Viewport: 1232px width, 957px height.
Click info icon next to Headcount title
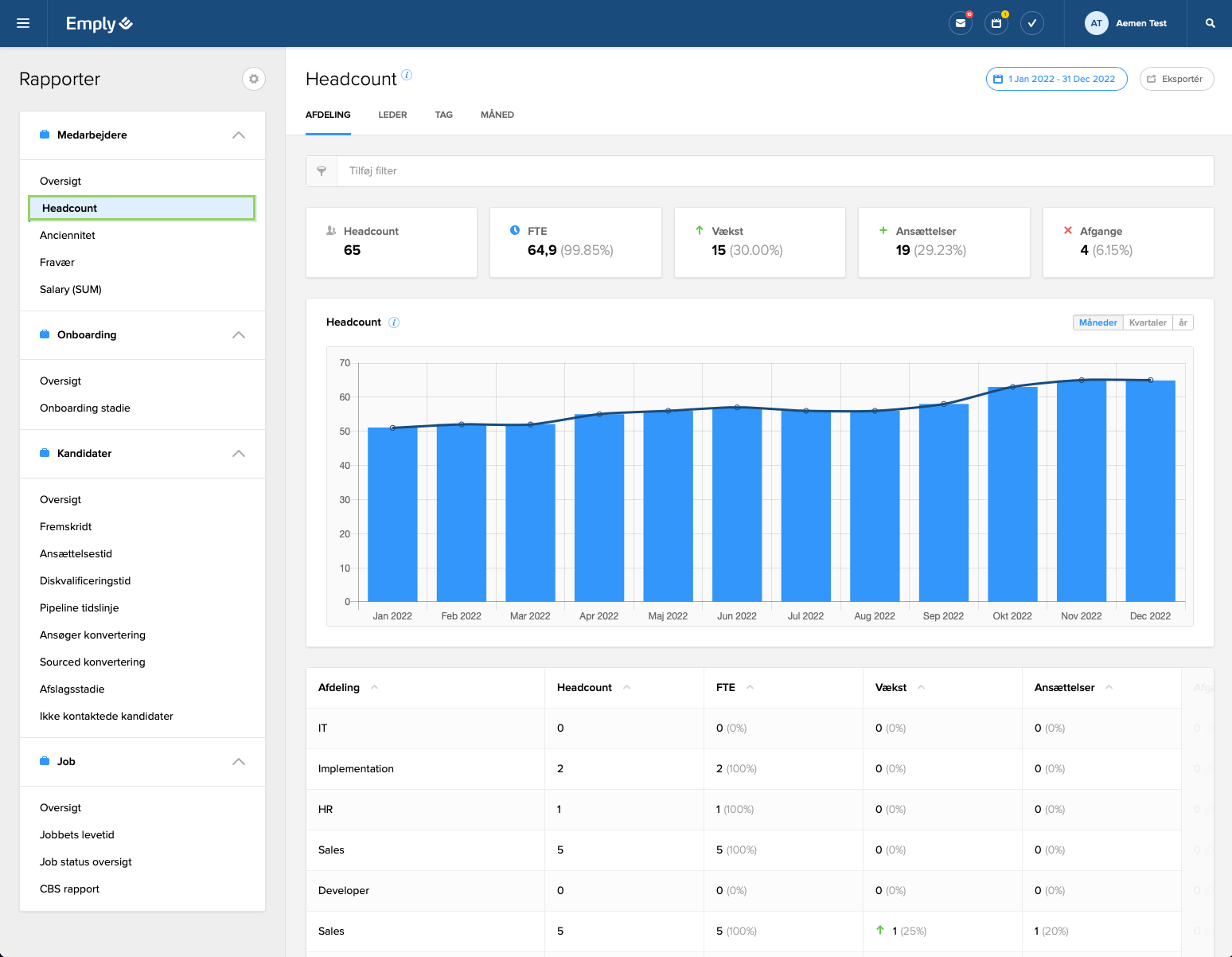[x=407, y=75]
